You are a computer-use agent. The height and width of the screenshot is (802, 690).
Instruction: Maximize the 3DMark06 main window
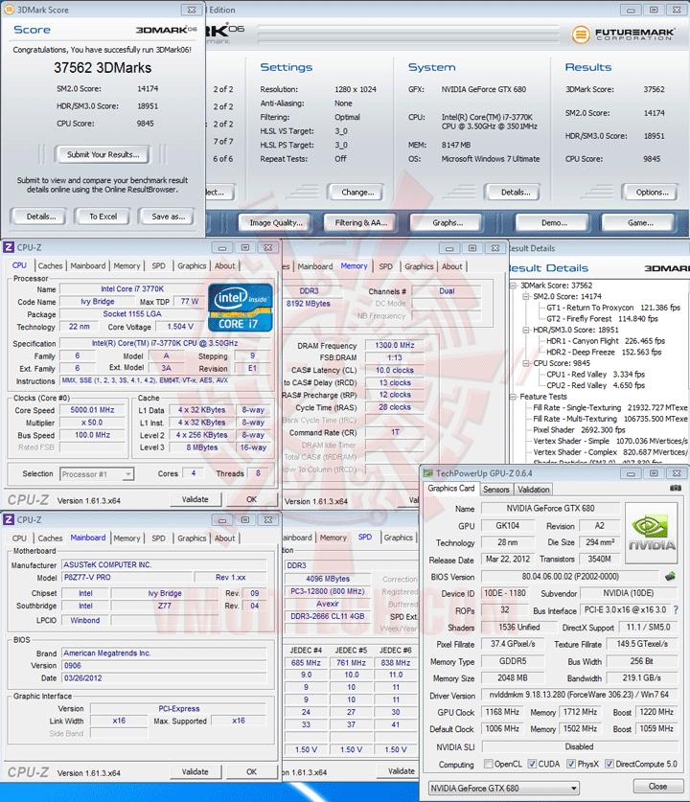[x=654, y=10]
